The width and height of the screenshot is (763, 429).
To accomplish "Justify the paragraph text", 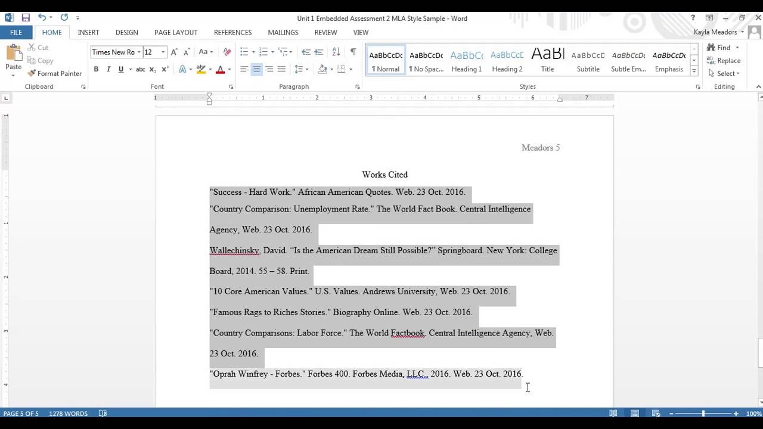I will (281, 70).
